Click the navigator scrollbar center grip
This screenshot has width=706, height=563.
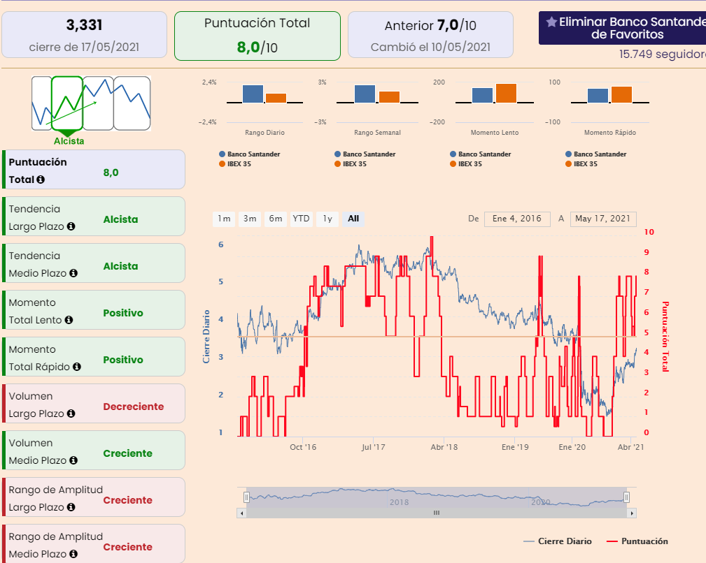[x=437, y=513]
